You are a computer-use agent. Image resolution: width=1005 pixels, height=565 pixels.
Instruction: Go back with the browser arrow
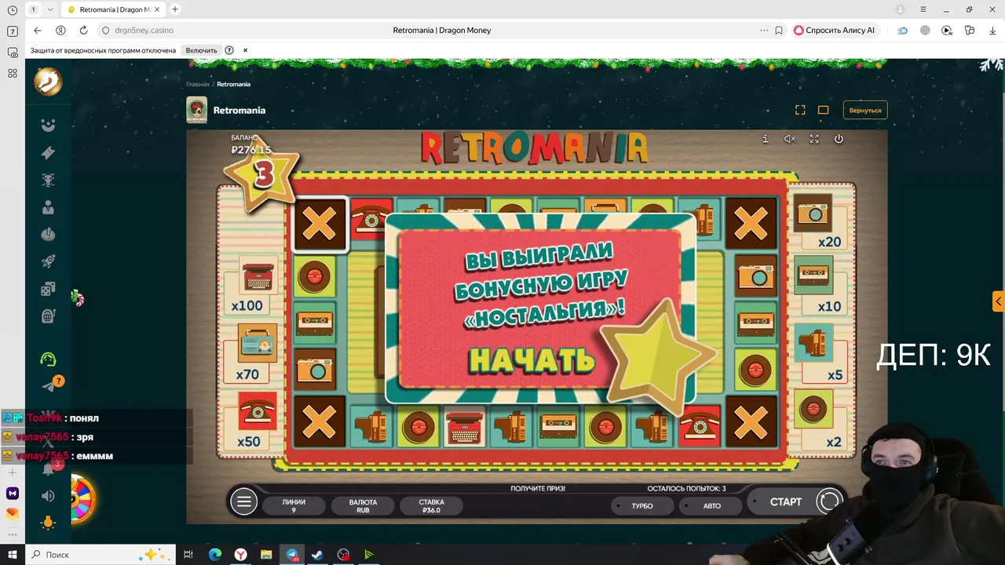[37, 30]
